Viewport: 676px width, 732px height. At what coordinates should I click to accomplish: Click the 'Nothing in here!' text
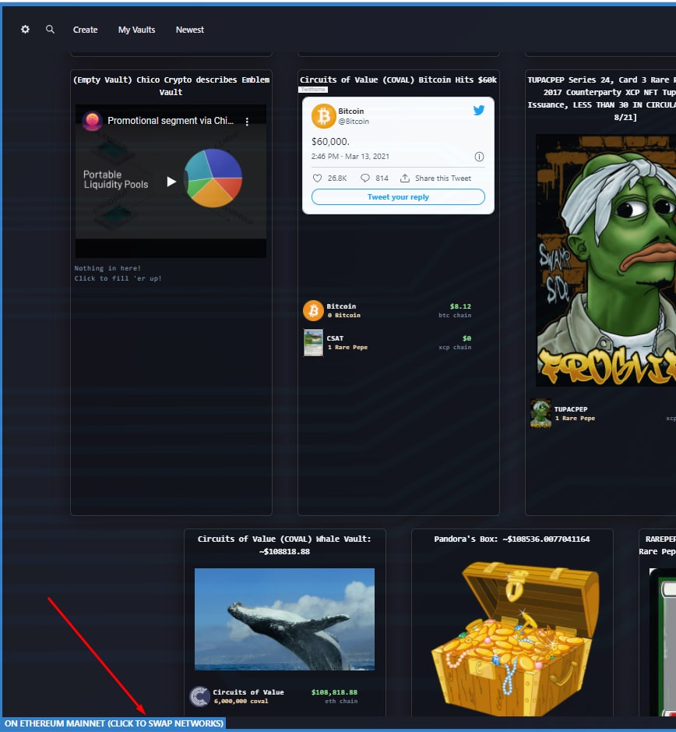point(107,268)
